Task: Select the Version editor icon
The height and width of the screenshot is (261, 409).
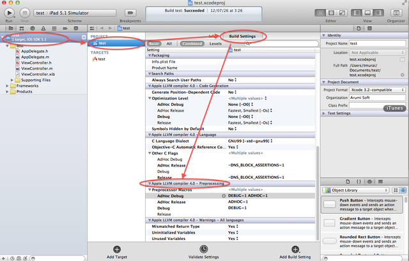Action: 342,13
